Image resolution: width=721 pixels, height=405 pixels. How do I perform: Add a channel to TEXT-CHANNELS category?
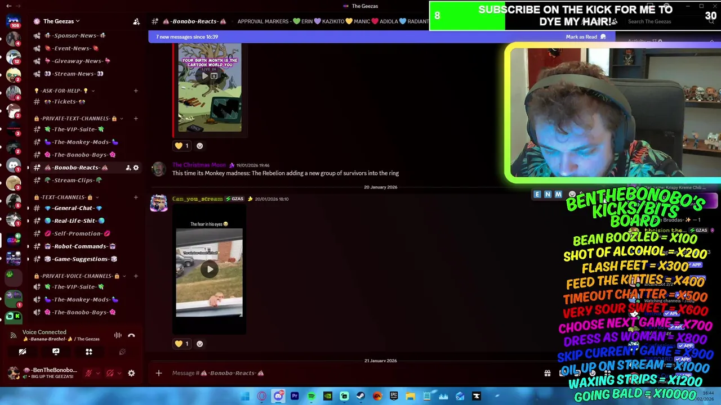click(x=136, y=197)
